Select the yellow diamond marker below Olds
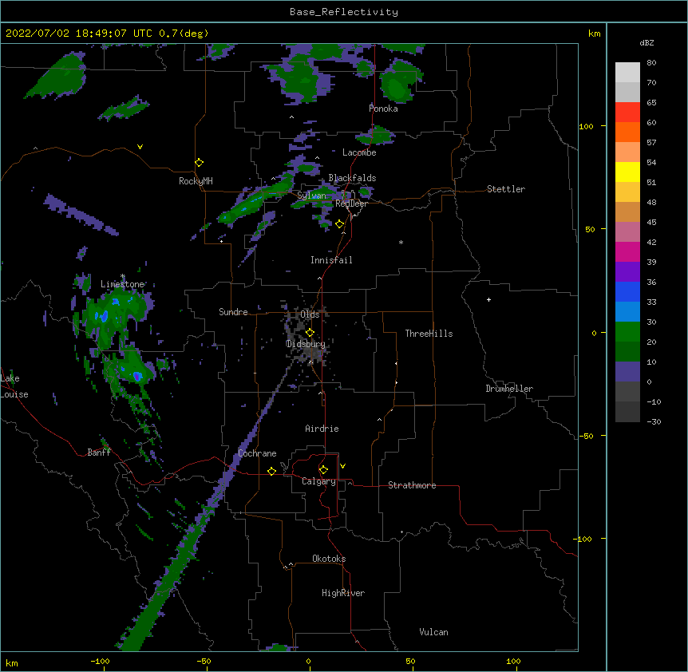This screenshot has height=672, width=688. tap(310, 333)
